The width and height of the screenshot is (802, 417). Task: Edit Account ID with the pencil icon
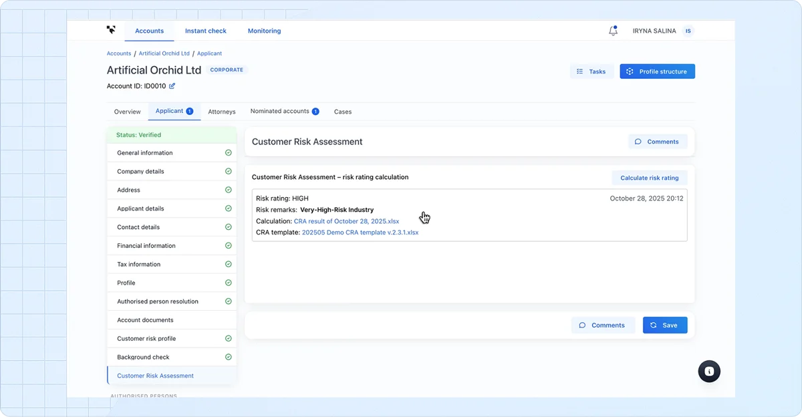coord(172,86)
